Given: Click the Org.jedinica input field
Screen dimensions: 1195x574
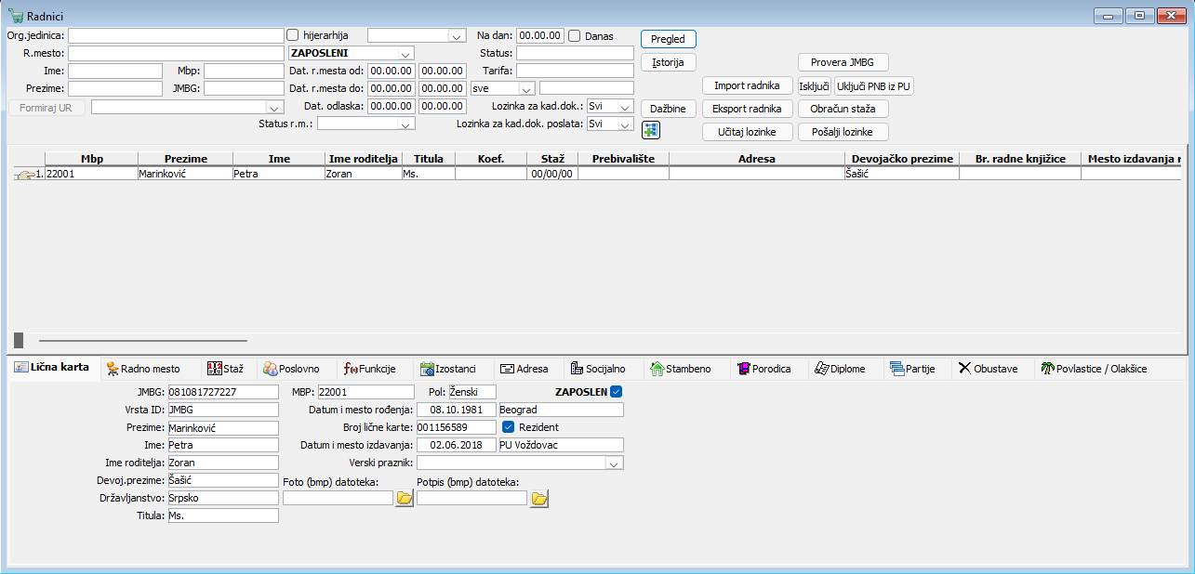Looking at the screenshot, I should (176, 35).
